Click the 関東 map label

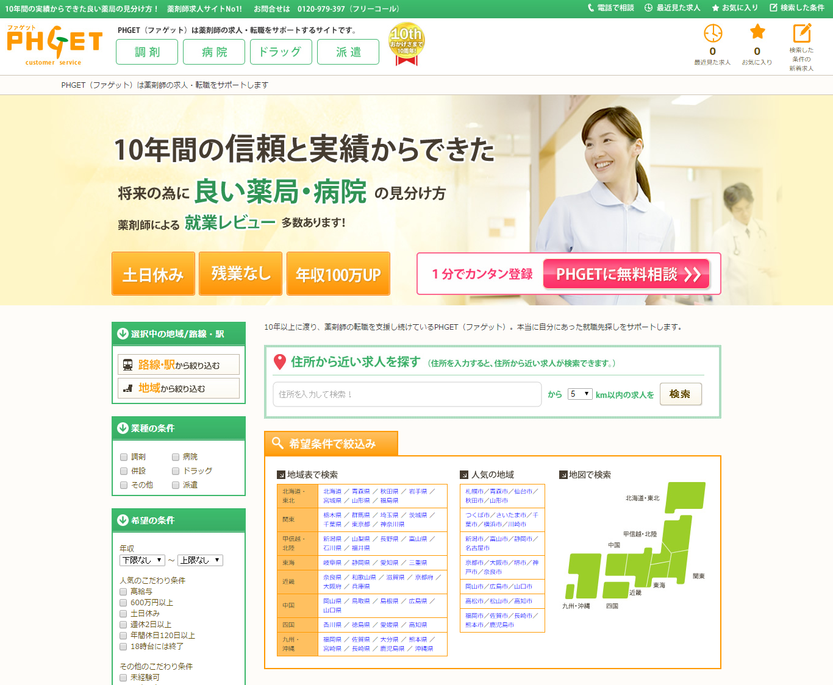coord(699,576)
